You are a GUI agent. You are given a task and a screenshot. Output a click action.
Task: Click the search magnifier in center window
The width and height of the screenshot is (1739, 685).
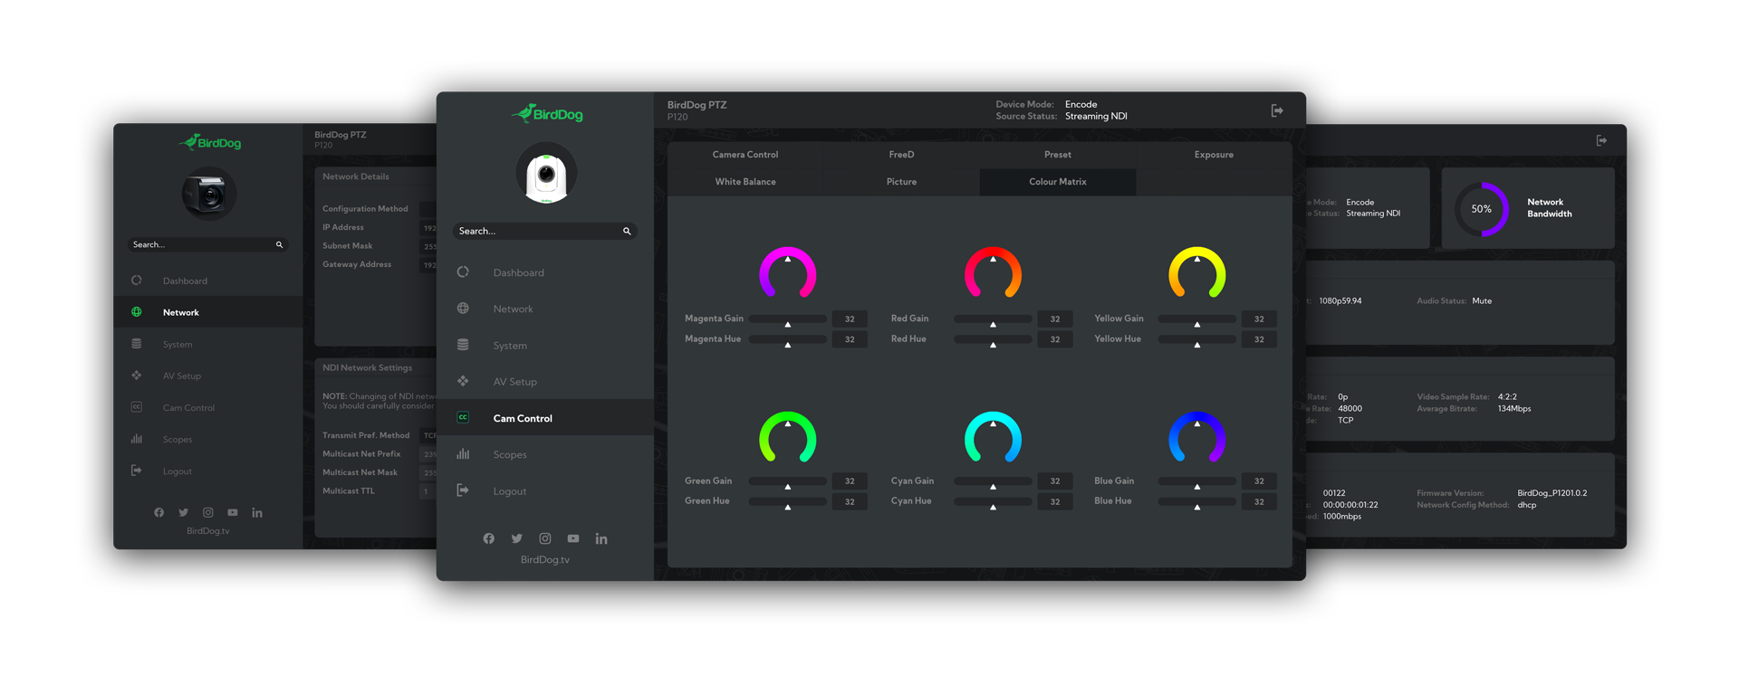click(627, 231)
